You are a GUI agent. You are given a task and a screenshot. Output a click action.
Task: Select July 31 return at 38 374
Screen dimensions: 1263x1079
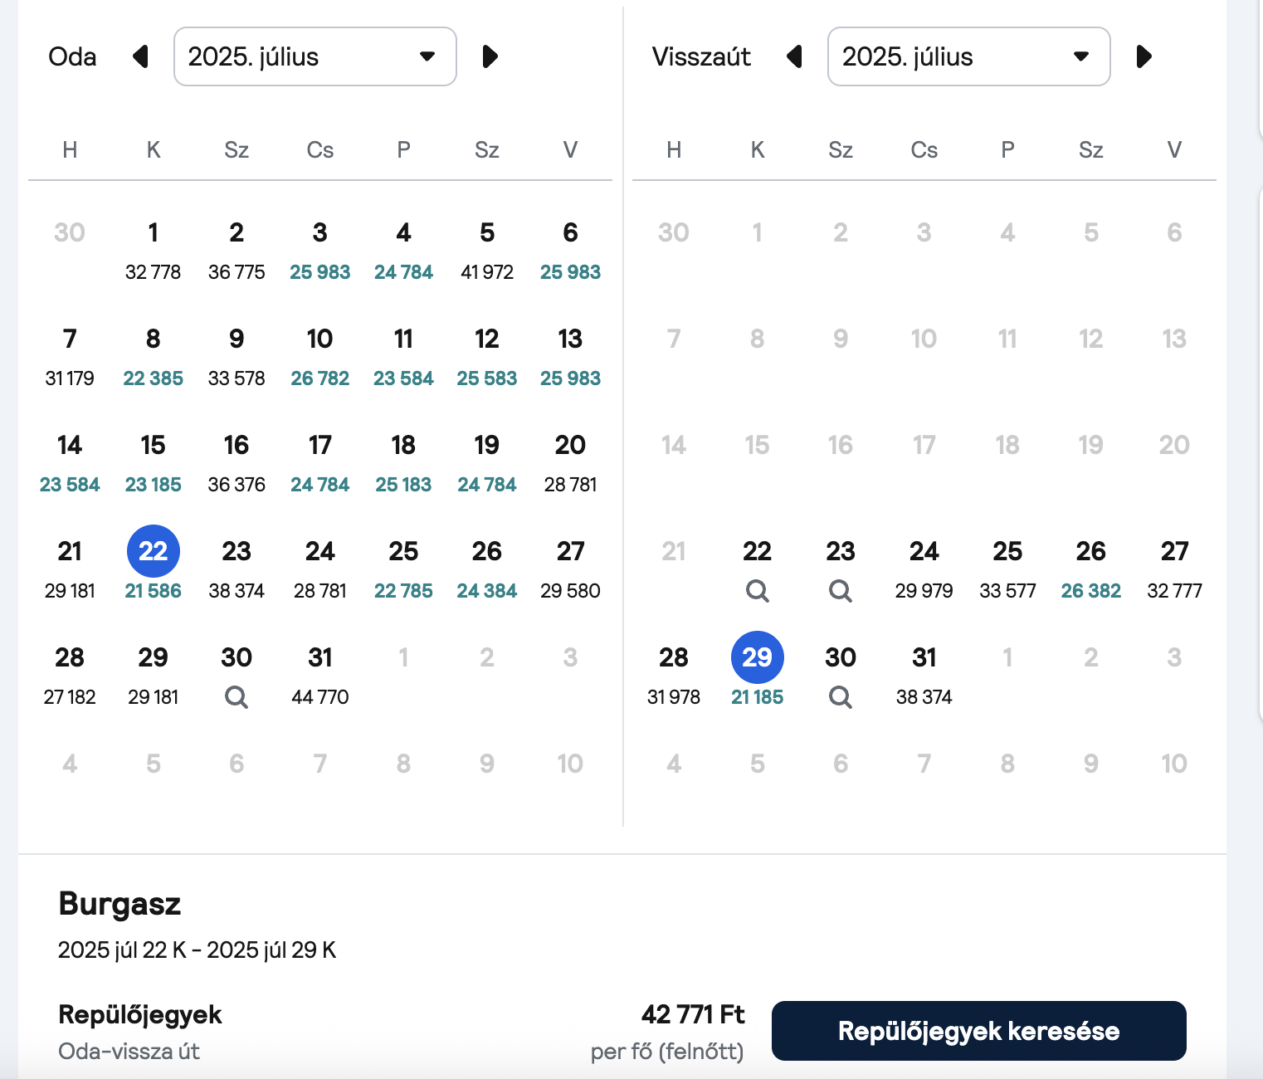[x=924, y=676]
